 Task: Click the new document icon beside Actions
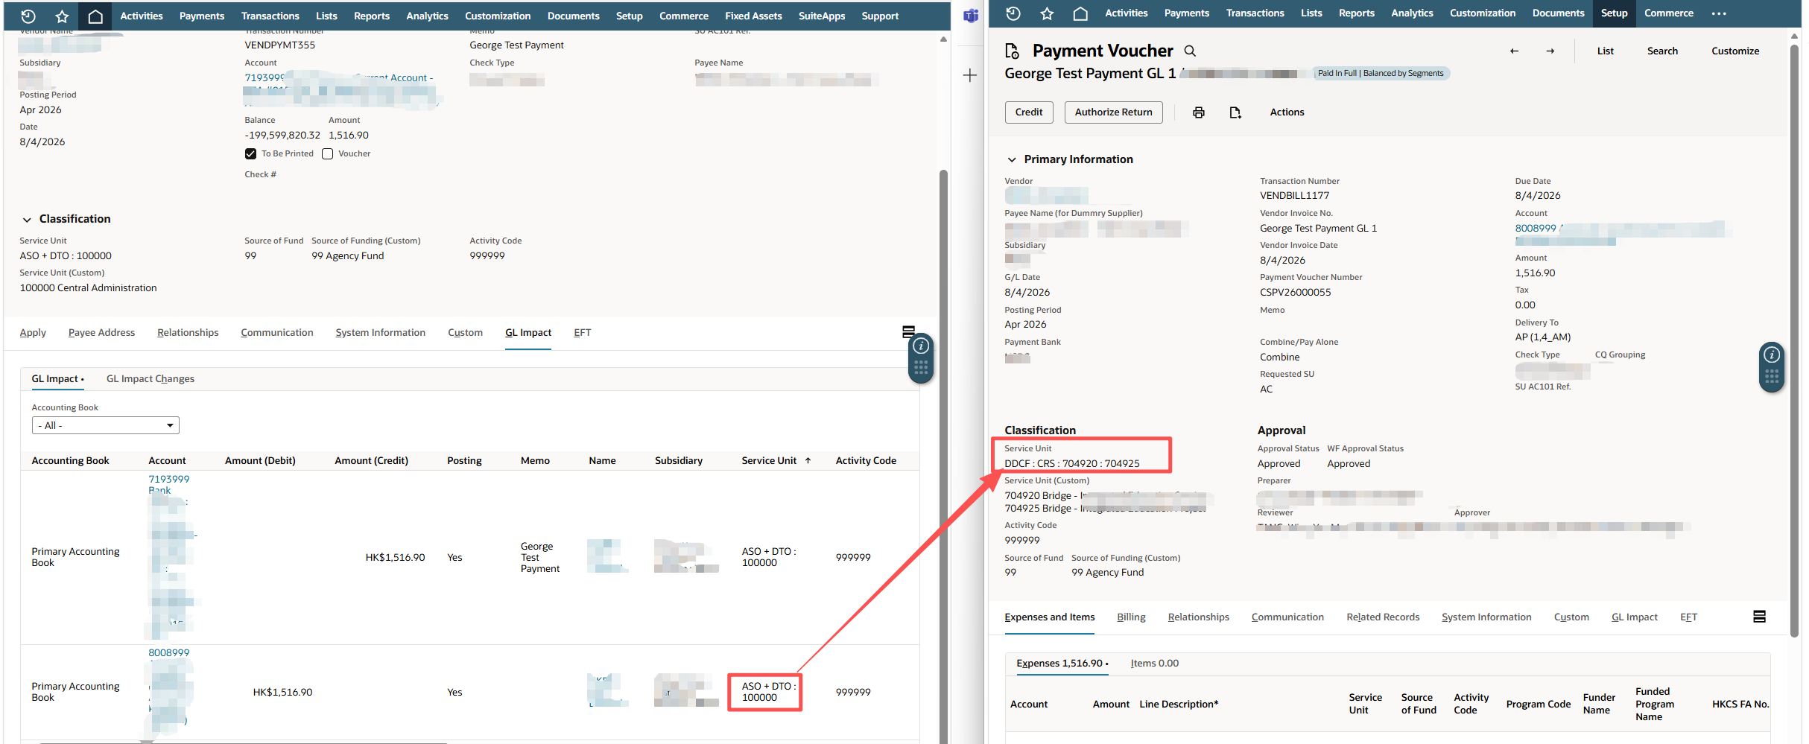1235,112
